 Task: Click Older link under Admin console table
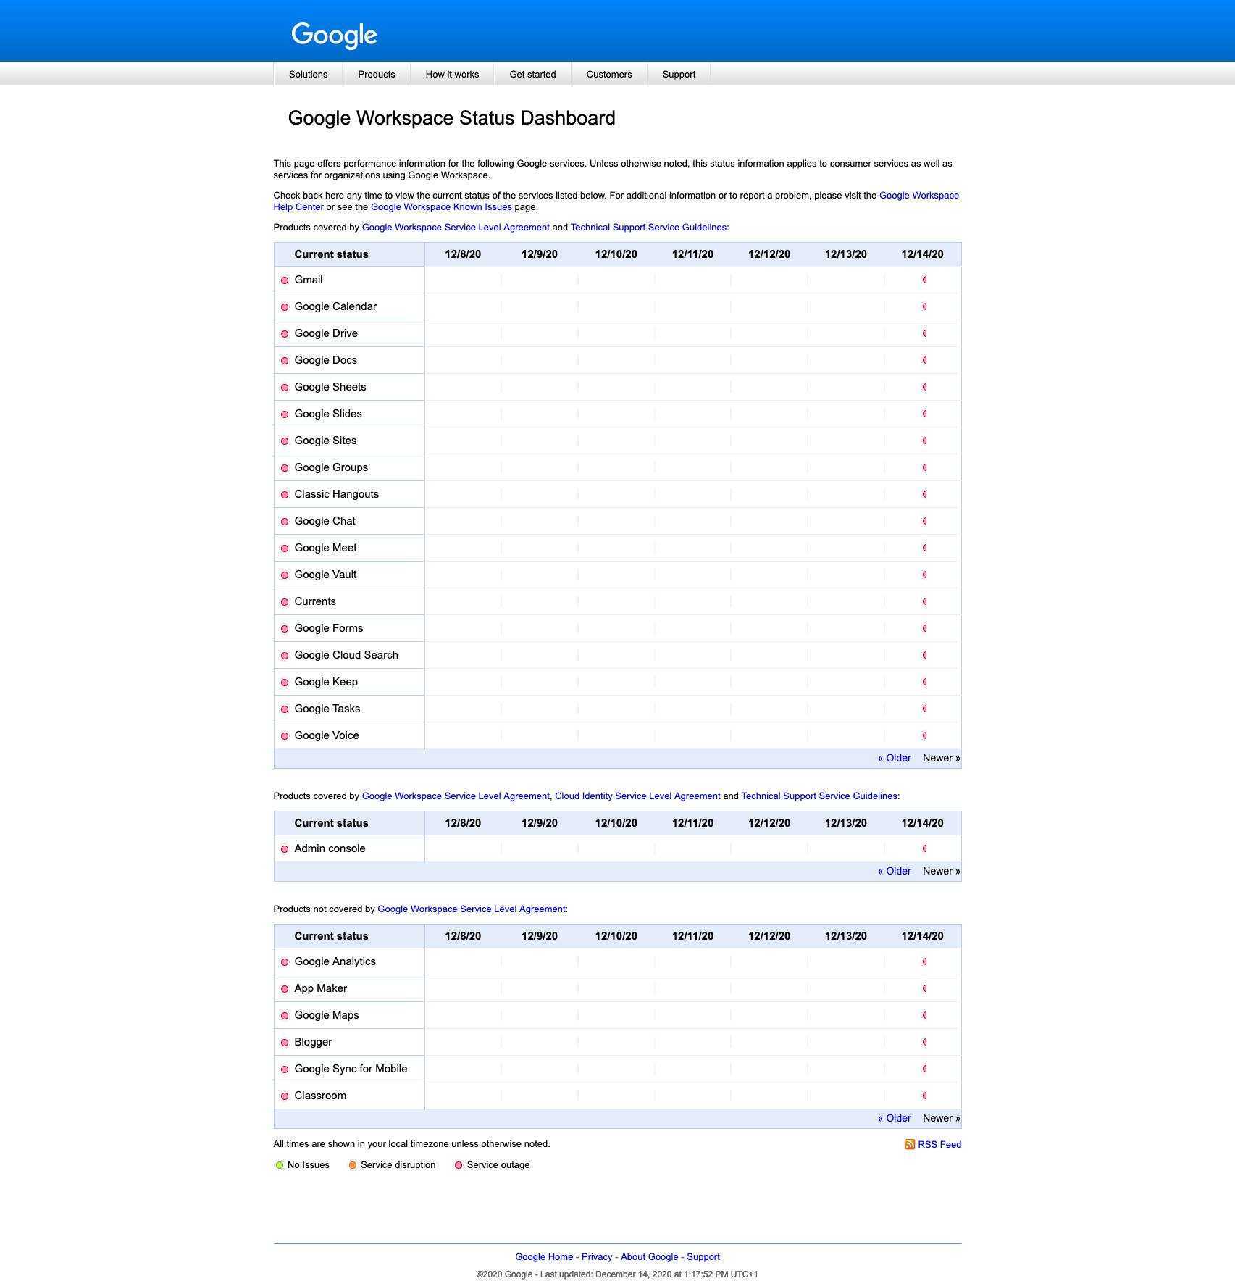coord(895,871)
